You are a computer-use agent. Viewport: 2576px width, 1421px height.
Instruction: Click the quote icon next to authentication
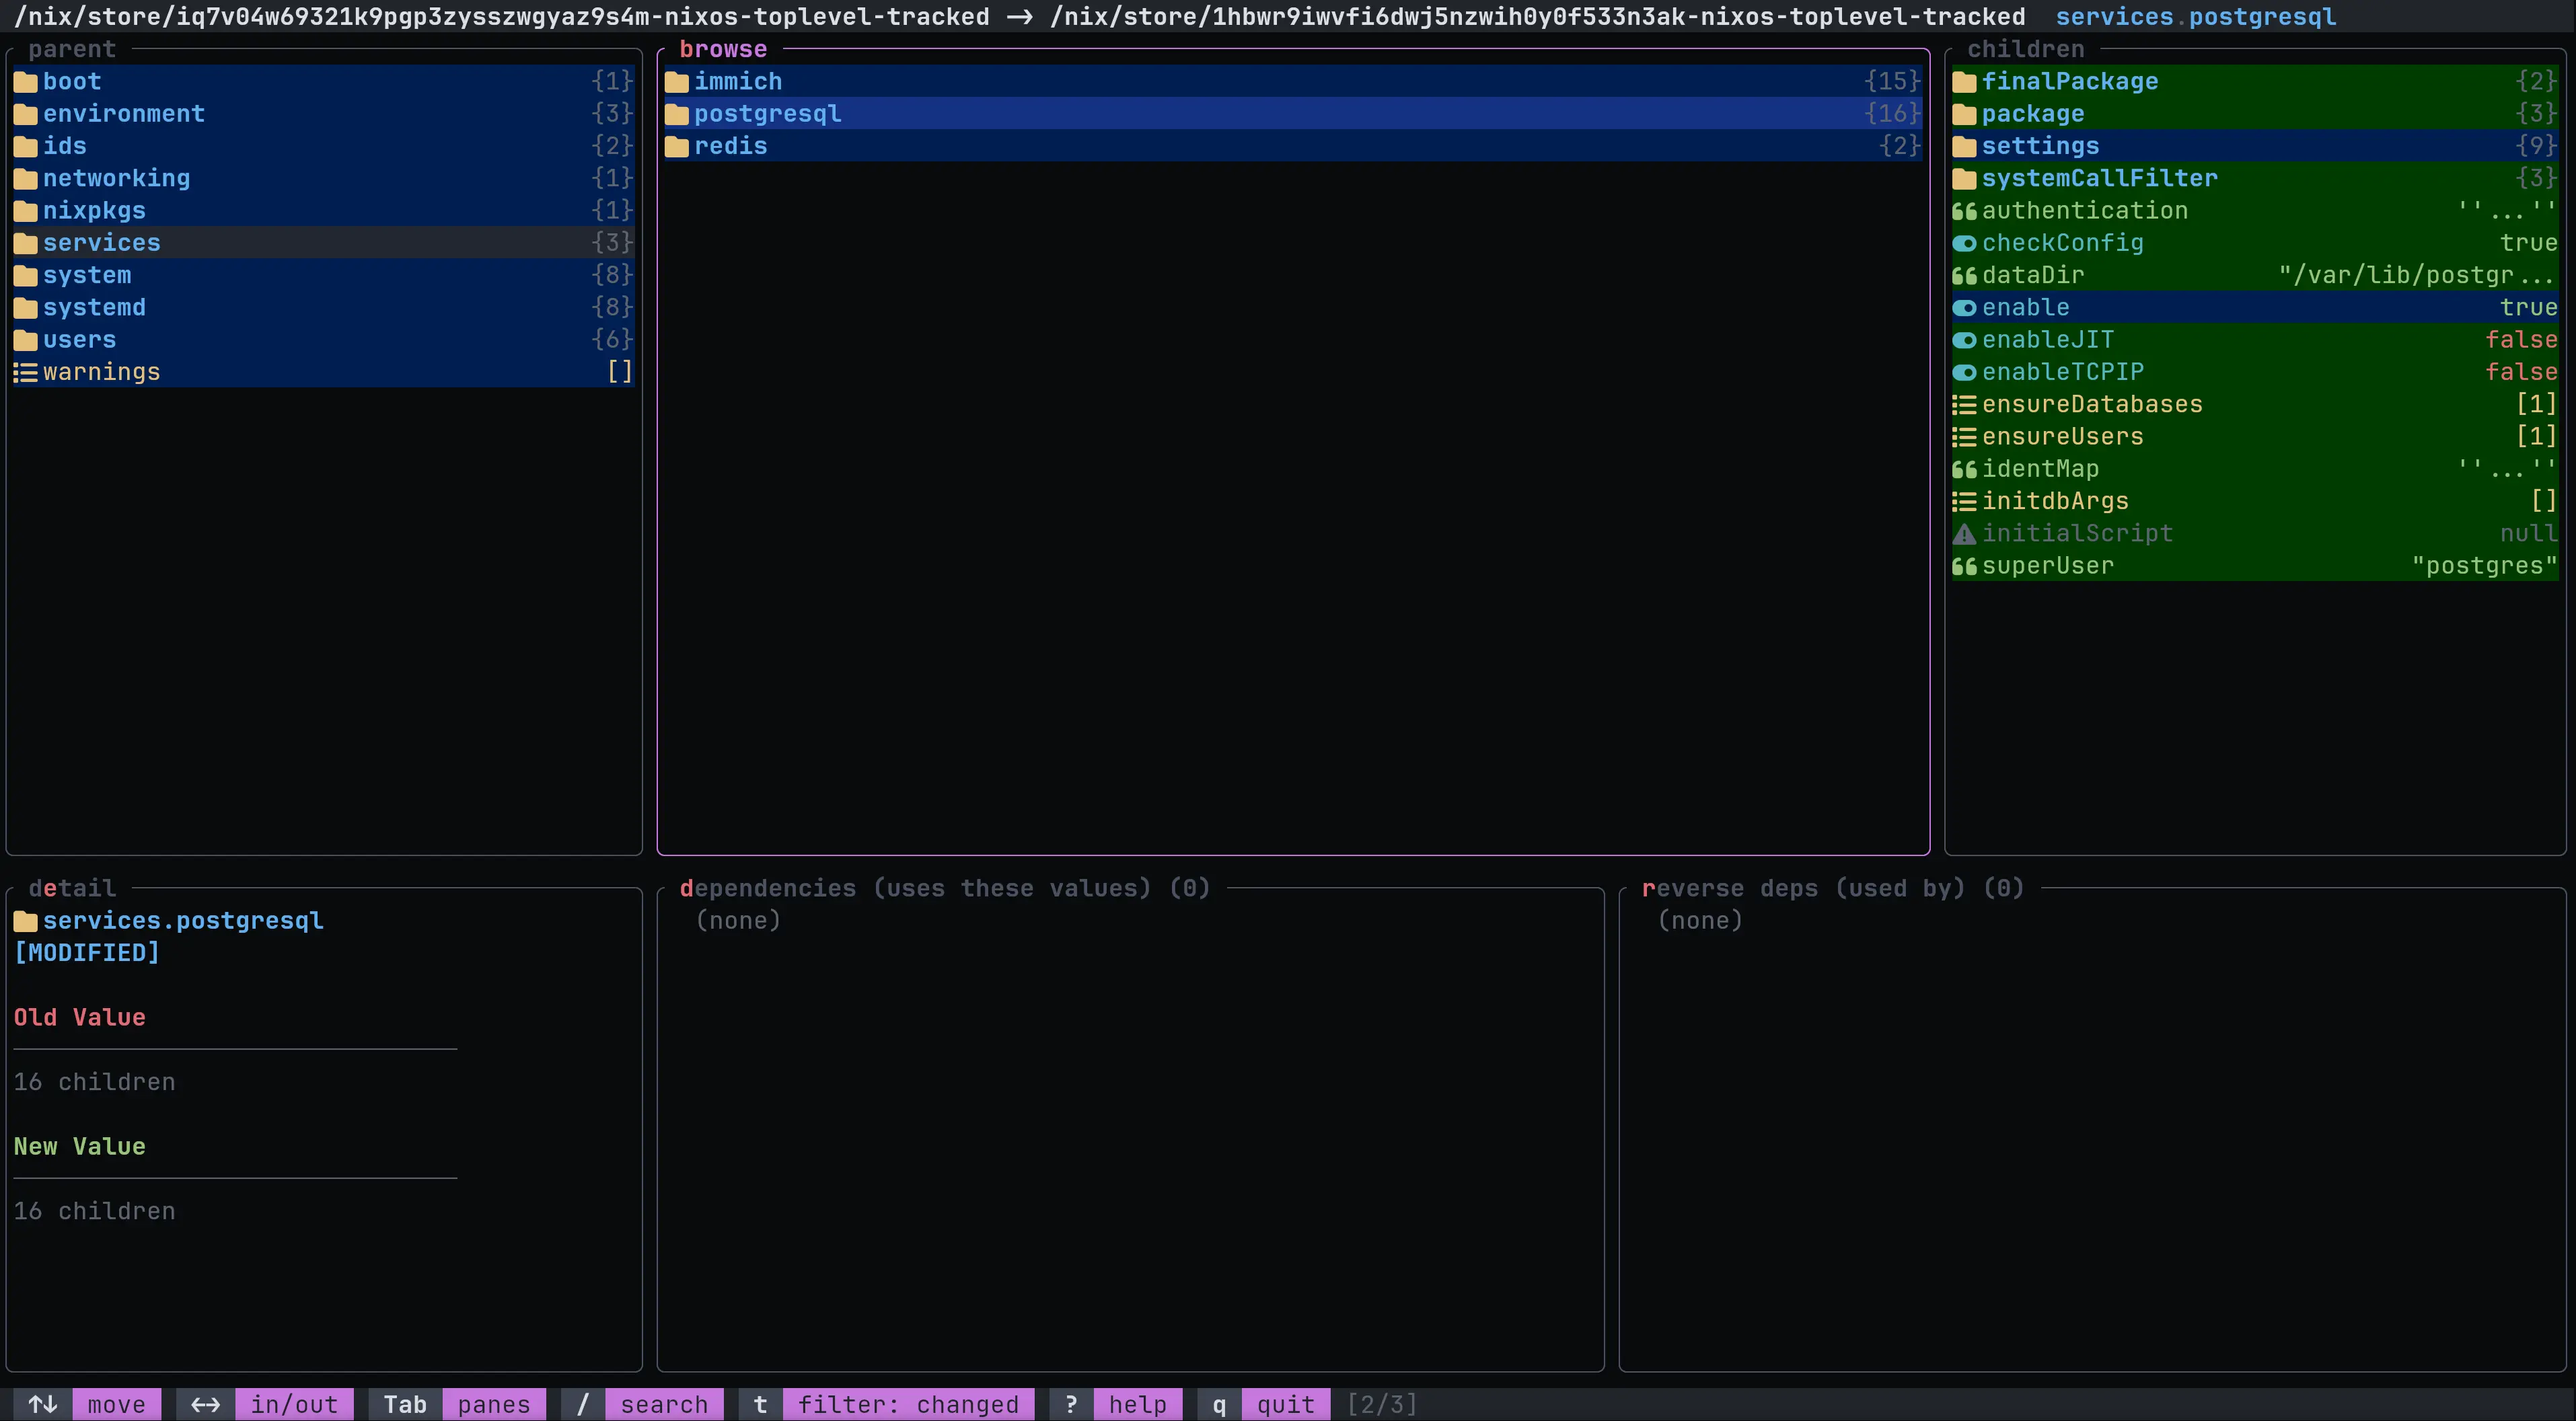(1964, 211)
